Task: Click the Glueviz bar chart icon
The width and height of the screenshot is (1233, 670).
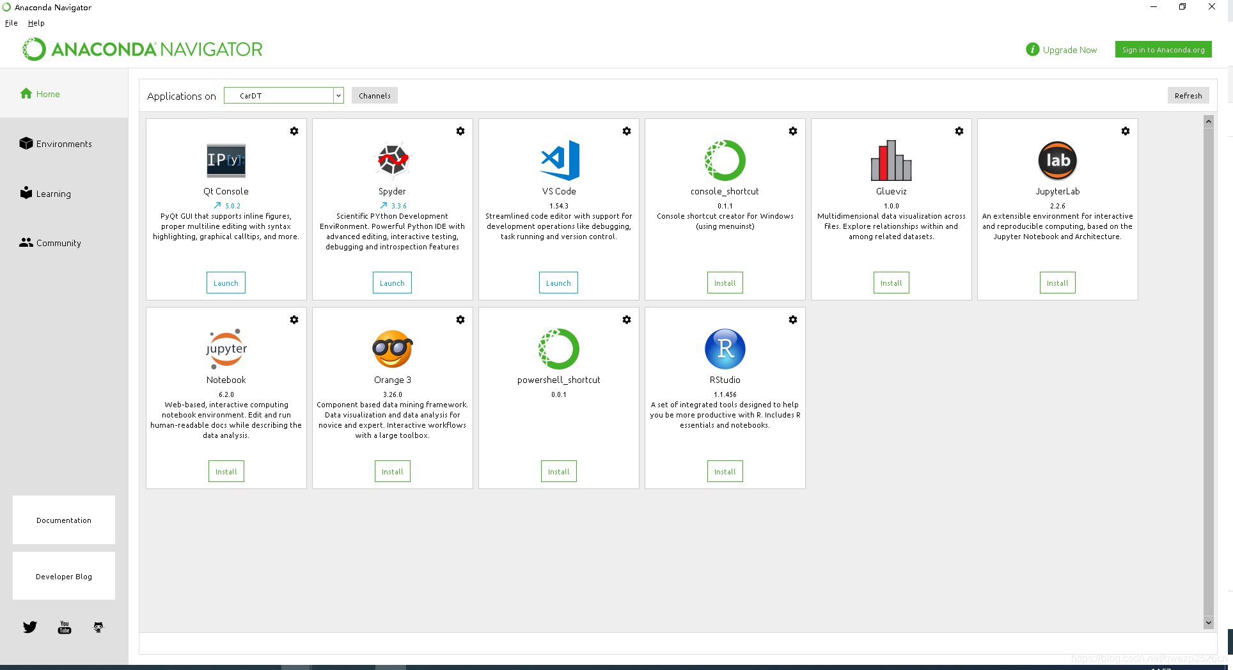Action: coord(891,160)
